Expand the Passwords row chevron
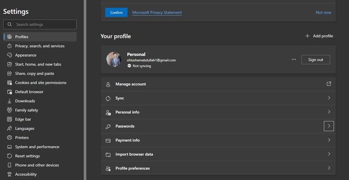This screenshot has width=349, height=180. [x=329, y=126]
